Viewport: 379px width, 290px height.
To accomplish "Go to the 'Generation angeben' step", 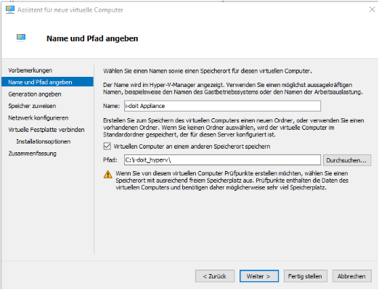I will click(35, 94).
